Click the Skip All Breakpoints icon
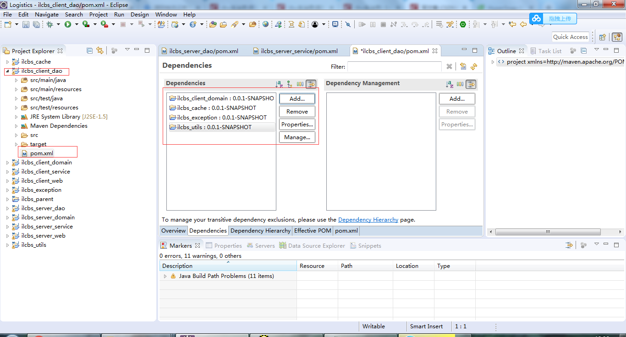The width and height of the screenshot is (626, 337). pos(347,24)
